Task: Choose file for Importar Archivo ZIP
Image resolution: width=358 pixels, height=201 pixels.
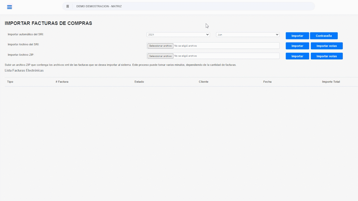Action: (160, 56)
